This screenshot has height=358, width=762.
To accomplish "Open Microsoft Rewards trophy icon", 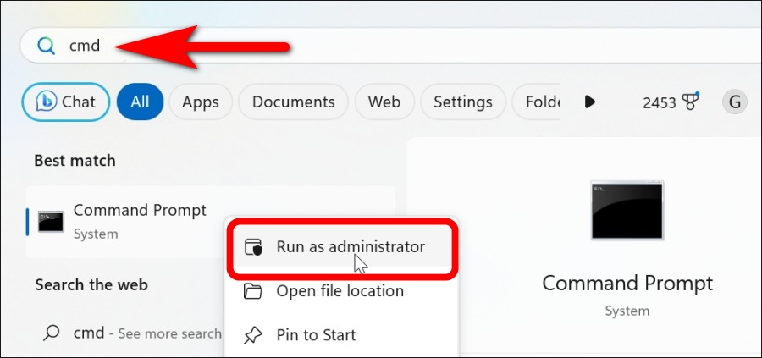I will (x=690, y=102).
